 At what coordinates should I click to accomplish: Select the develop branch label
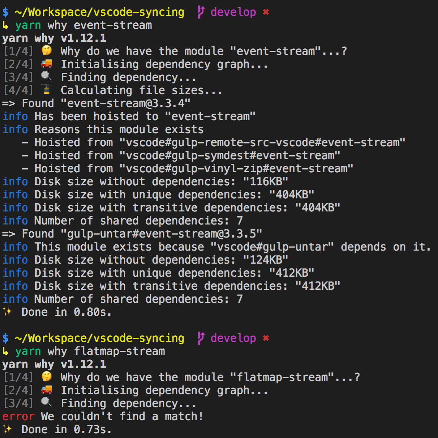pos(233,12)
